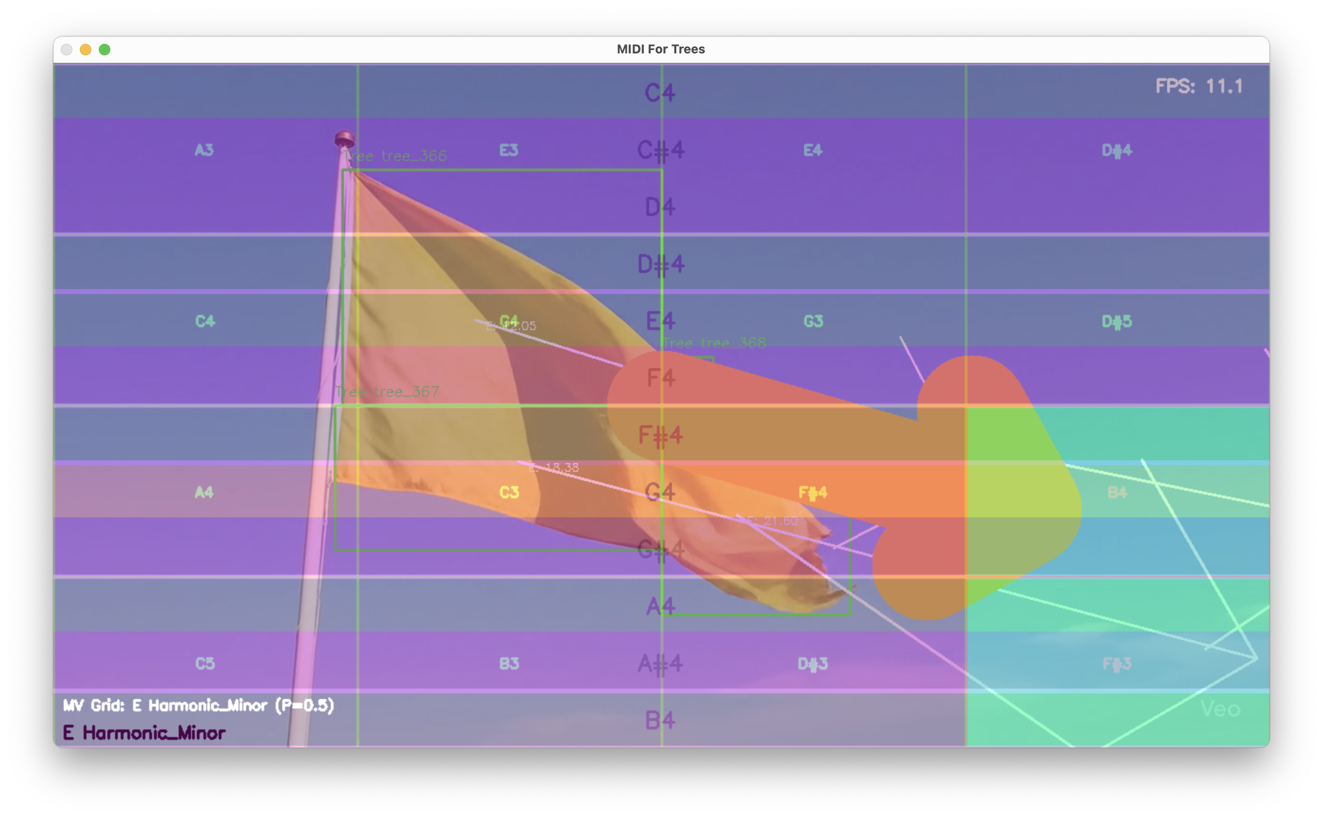Select the D#3 grid note label
Screen dimensions: 1323x818
click(813, 663)
